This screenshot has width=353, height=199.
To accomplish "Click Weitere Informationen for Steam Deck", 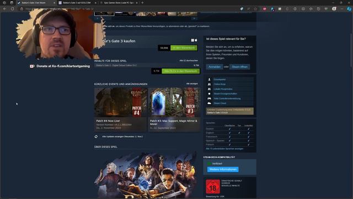I will tap(223, 169).
